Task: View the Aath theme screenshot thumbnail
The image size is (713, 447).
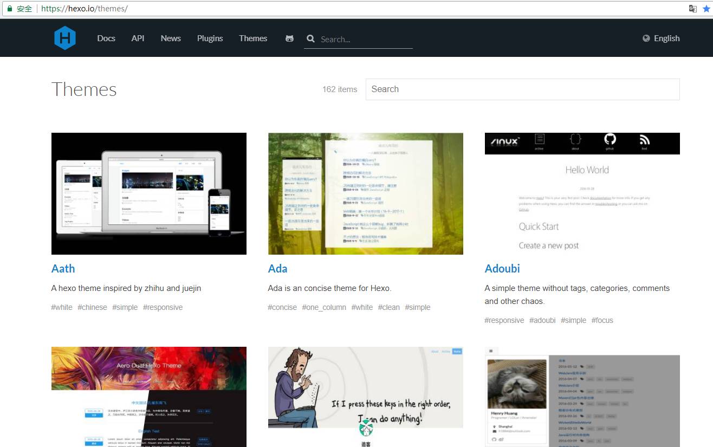Action: pos(149,193)
